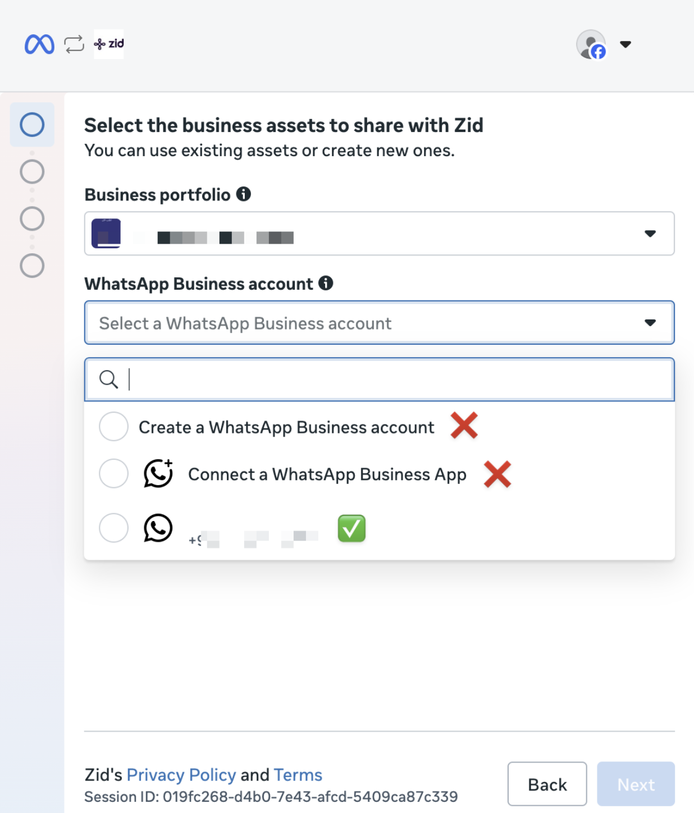This screenshot has width=694, height=813.
Task: Click the WhatsApp plus icon for Business App
Action: 158,473
